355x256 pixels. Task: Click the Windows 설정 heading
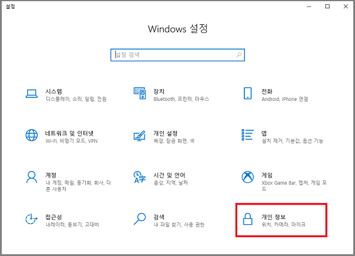point(177,29)
